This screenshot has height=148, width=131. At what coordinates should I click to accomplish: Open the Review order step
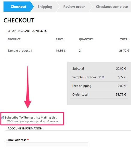tap(74, 7)
